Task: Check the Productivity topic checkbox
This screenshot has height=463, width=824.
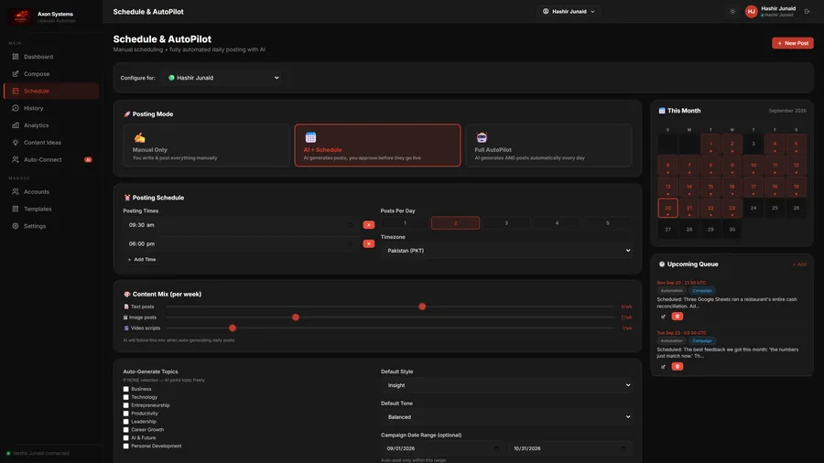Action: tap(126, 414)
